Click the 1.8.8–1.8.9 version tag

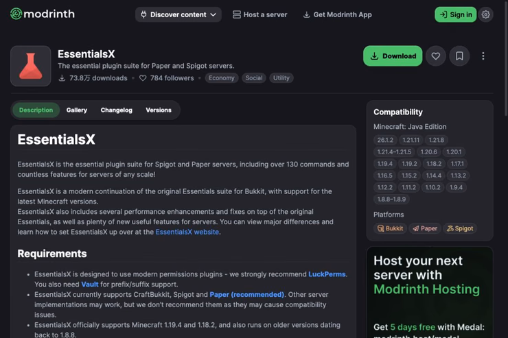(x=391, y=200)
